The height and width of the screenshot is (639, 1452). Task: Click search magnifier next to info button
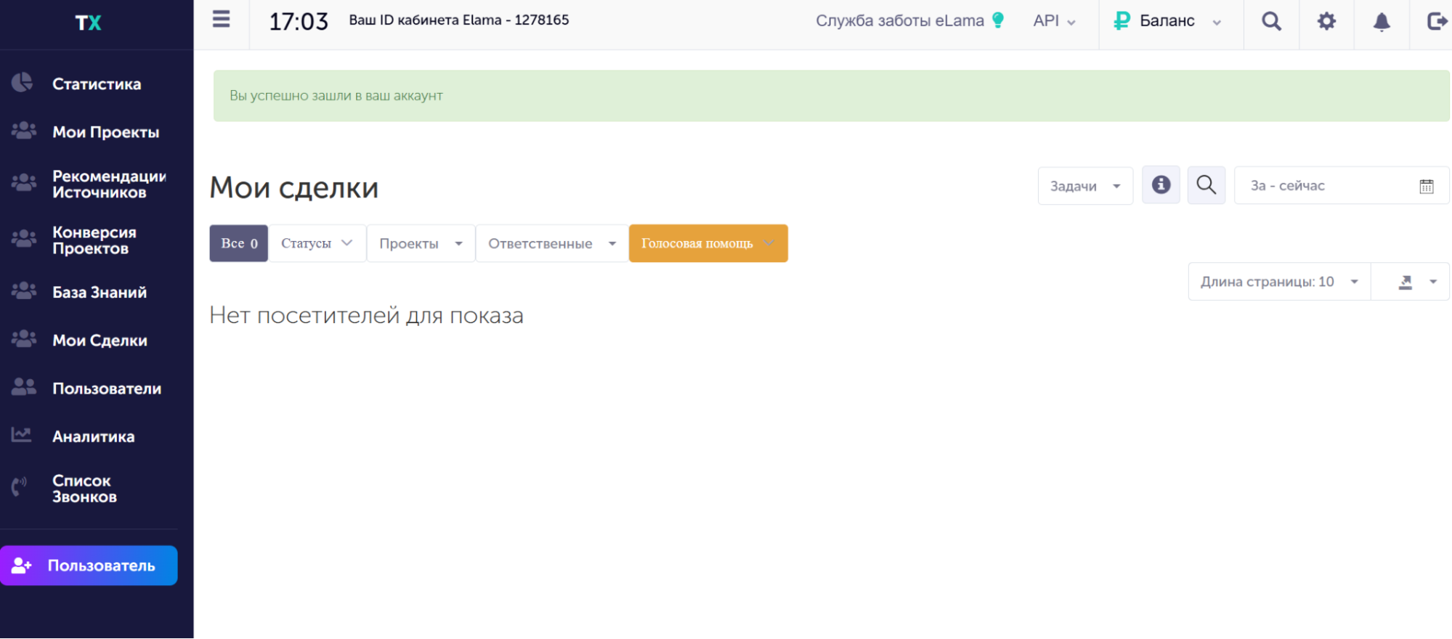(1206, 185)
